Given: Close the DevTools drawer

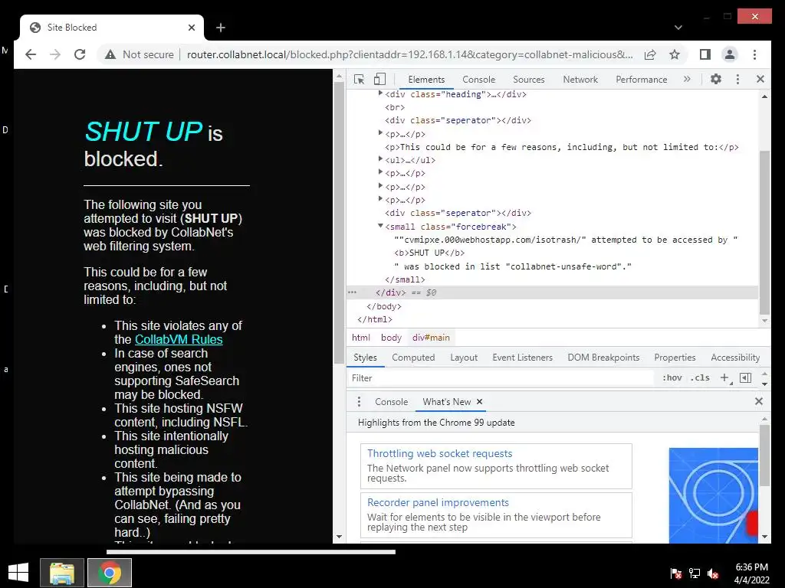Looking at the screenshot, I should pyautogui.click(x=758, y=401).
